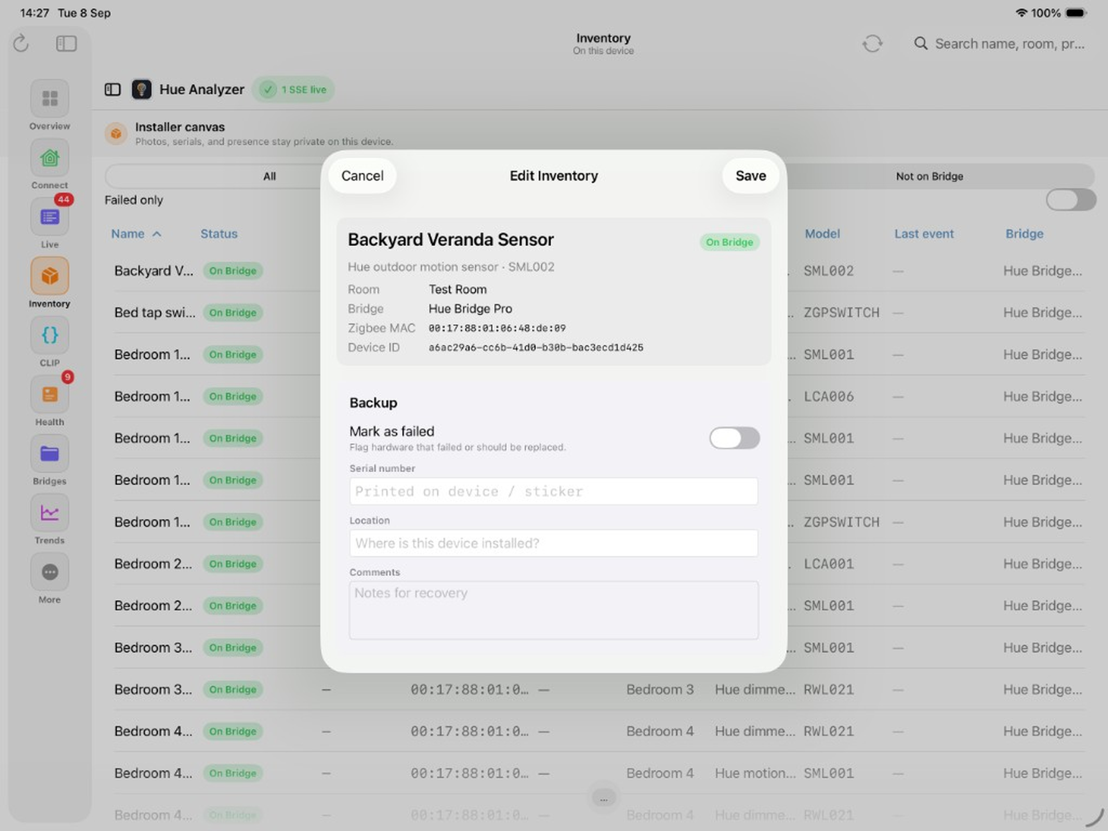Click the LCA006 model cell

[x=829, y=397]
